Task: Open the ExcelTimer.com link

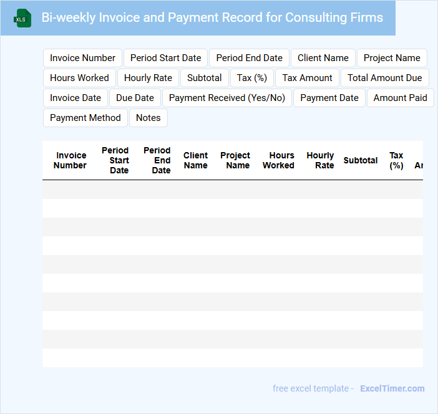Action: [392, 388]
